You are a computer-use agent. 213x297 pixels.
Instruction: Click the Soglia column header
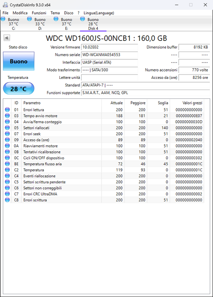click(158, 103)
